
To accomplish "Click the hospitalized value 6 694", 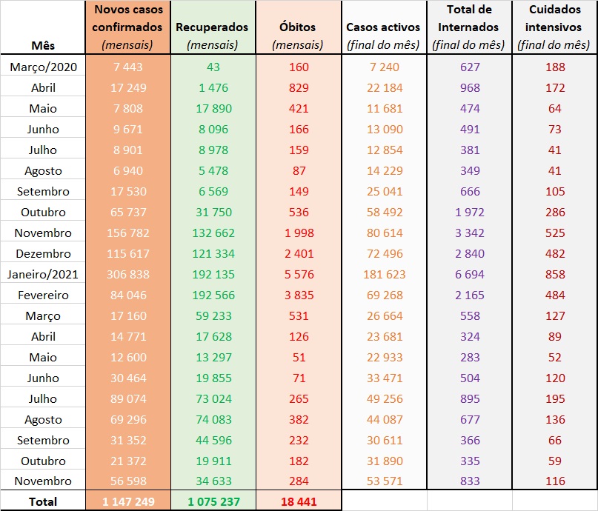I will point(468,274).
